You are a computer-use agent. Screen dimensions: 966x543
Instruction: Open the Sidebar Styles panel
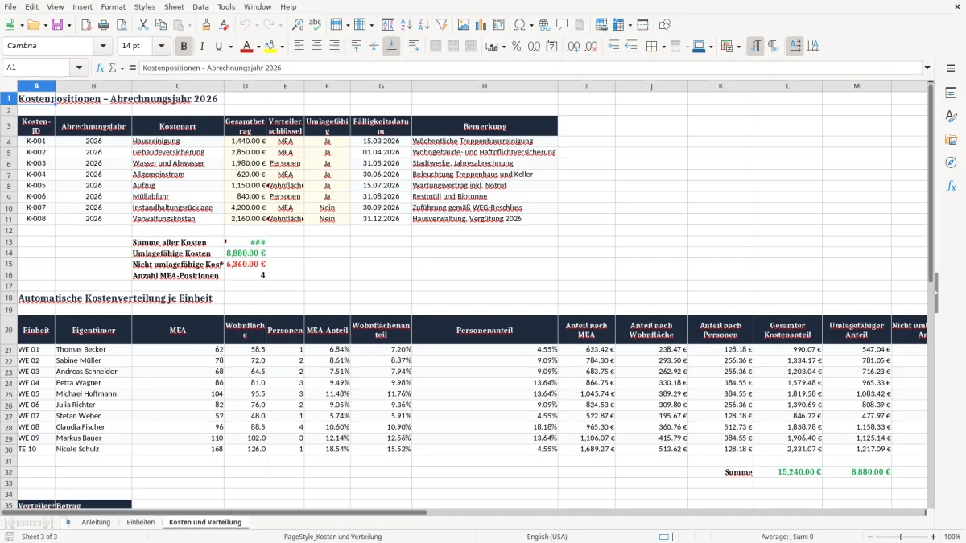click(951, 116)
